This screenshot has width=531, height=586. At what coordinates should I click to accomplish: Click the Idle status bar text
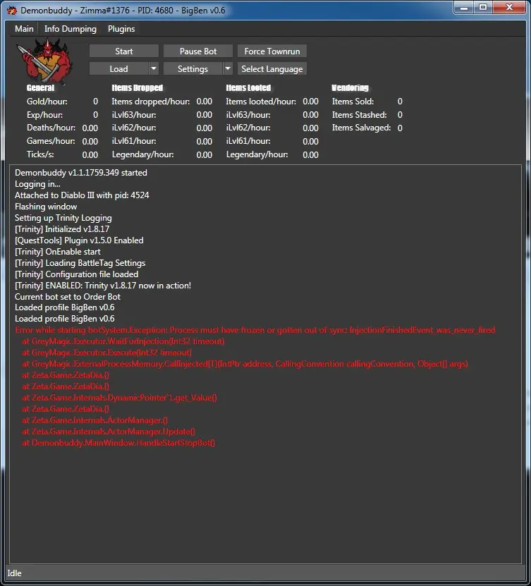coord(14,573)
